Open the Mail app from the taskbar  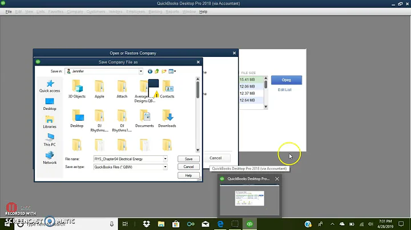[205, 224]
